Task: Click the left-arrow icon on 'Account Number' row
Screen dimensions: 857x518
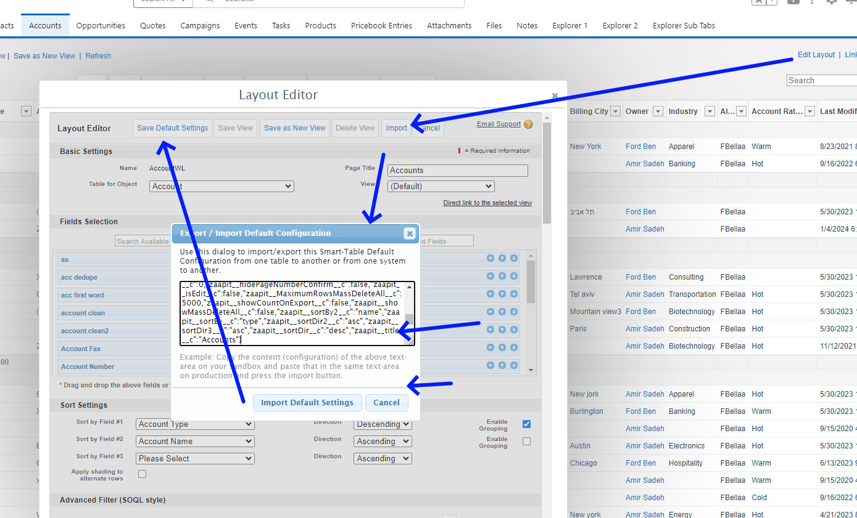Action: tap(491, 366)
